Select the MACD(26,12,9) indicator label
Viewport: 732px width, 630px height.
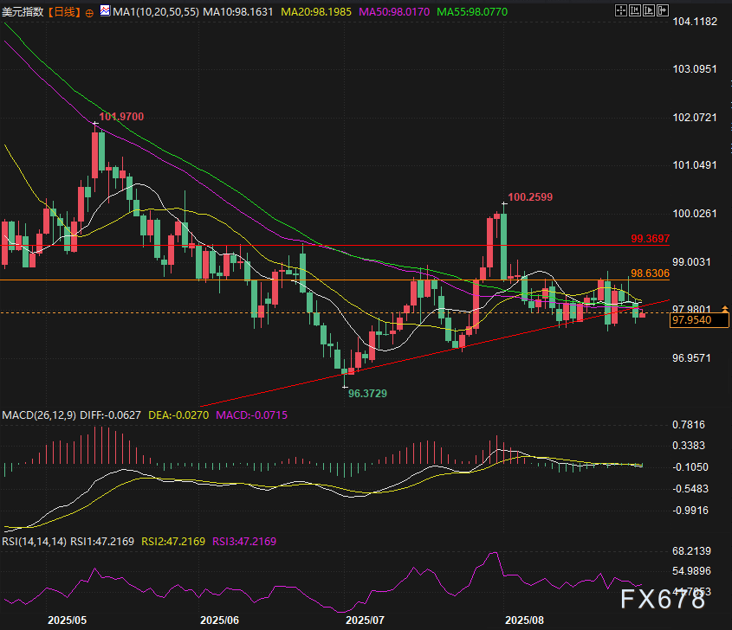tap(38, 415)
